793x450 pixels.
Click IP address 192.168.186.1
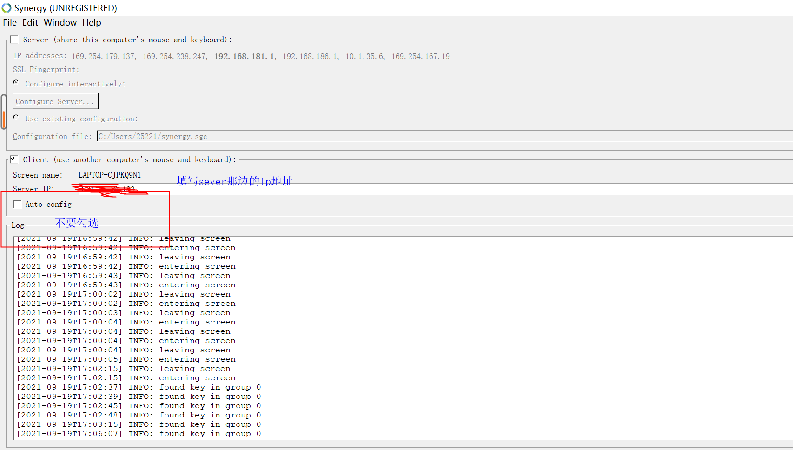click(311, 56)
